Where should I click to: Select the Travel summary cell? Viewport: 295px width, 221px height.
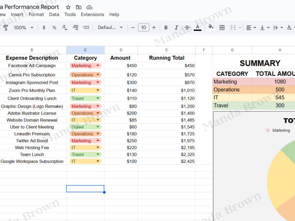232,105
